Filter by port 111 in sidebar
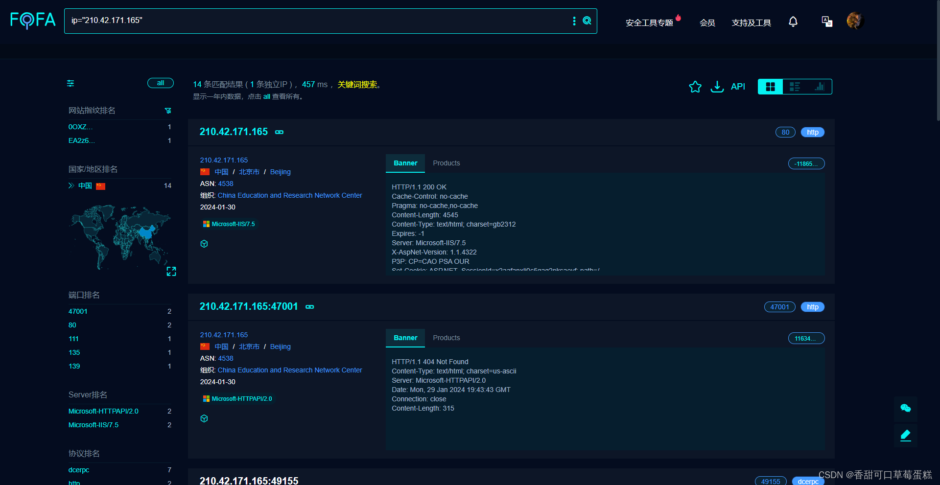The width and height of the screenshot is (940, 485). [73, 339]
